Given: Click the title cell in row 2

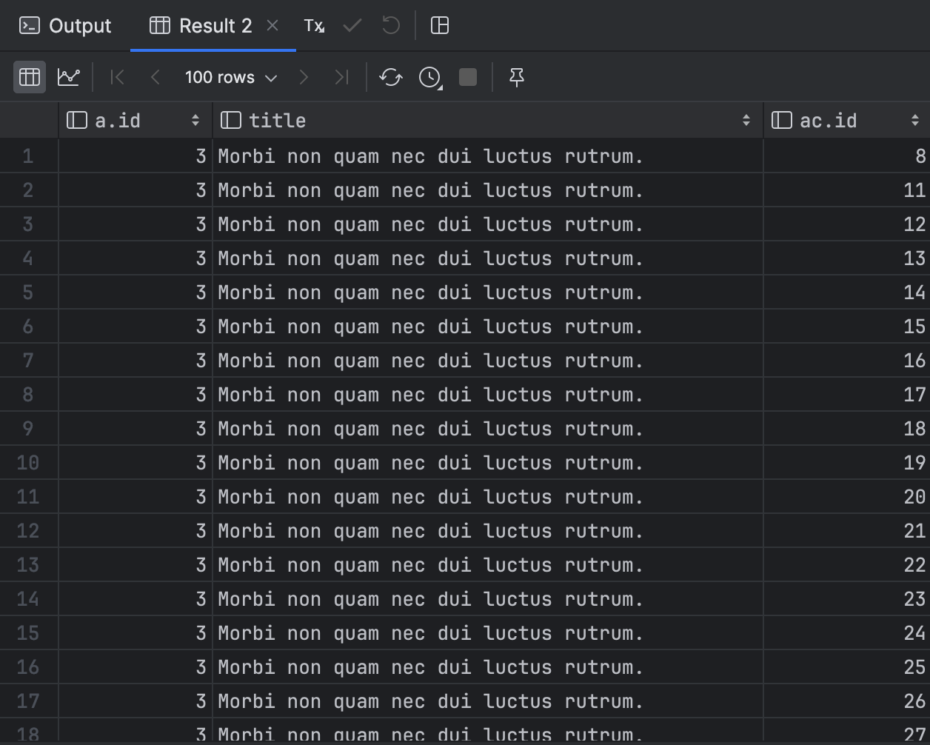Looking at the screenshot, I should click(488, 190).
